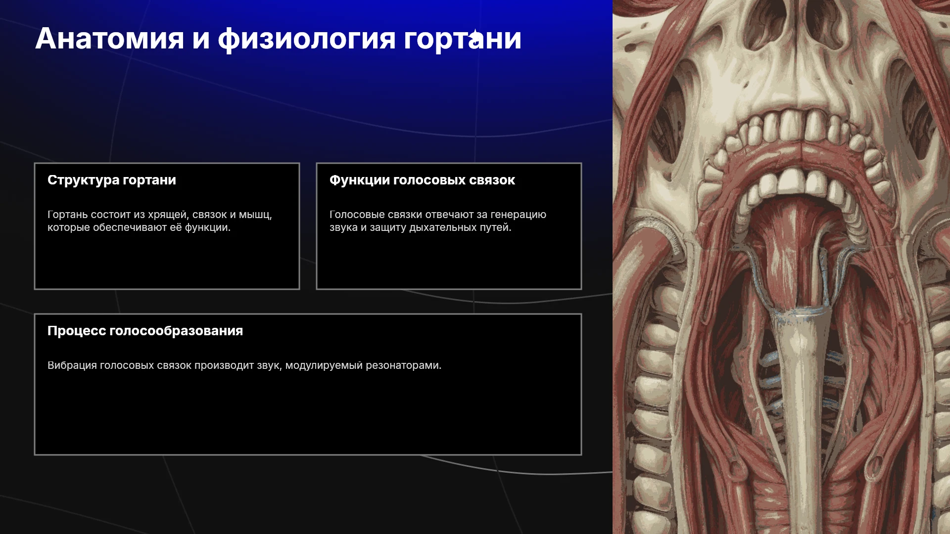The height and width of the screenshot is (534, 950).
Task: Click the text 'которые обеспечивают её функции'
Action: coord(139,227)
